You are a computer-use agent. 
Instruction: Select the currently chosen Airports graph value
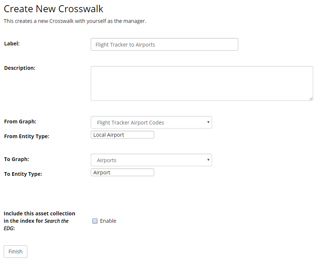pos(107,160)
